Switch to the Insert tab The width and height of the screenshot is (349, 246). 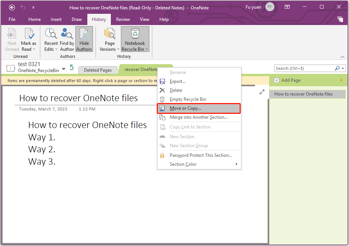(56, 19)
